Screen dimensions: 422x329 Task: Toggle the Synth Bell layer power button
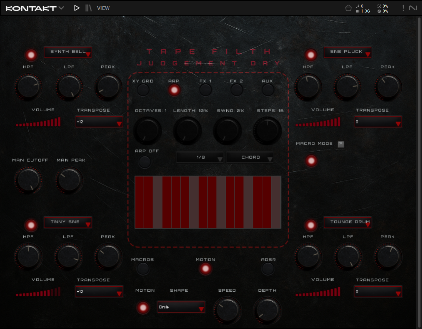[31, 55]
